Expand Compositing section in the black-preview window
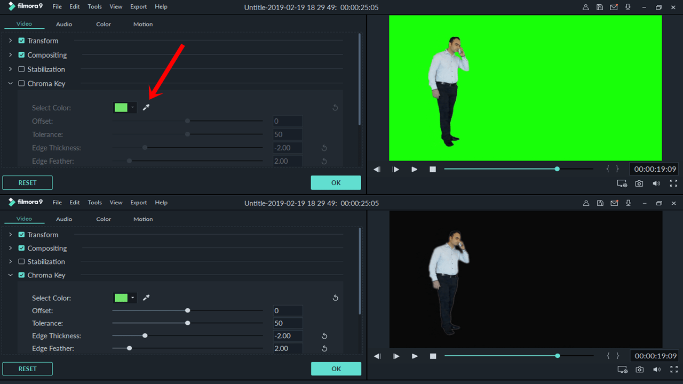 pos(10,248)
